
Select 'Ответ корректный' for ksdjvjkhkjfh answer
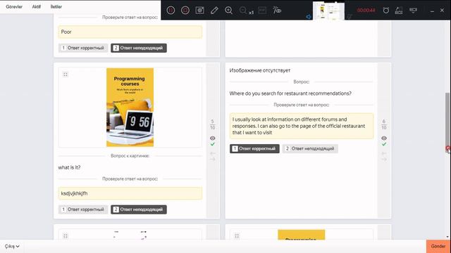[x=83, y=209]
